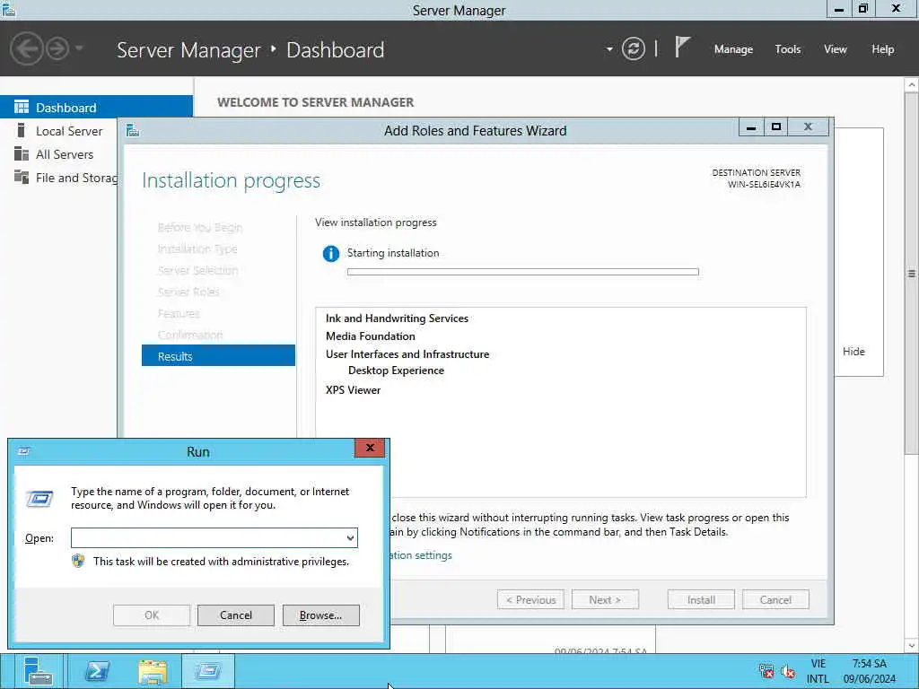Click the File and Storage icon in sidebar

pos(22,177)
